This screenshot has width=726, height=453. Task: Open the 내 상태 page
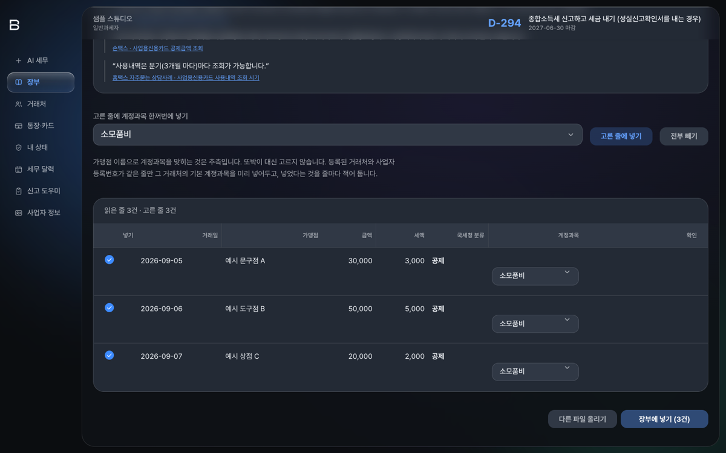point(41,147)
